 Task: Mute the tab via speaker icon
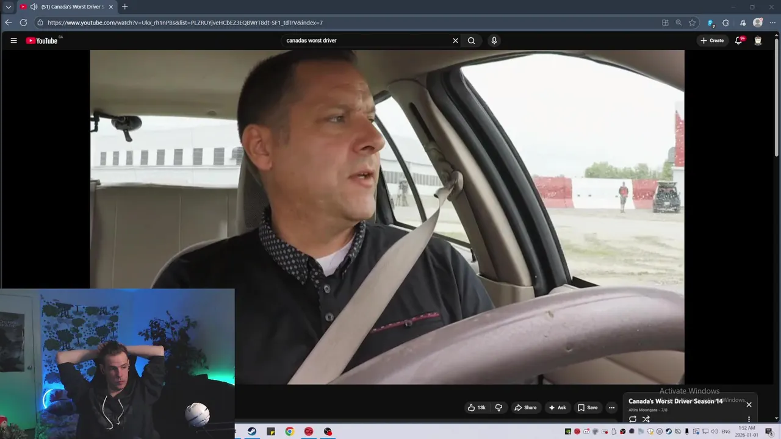click(34, 7)
